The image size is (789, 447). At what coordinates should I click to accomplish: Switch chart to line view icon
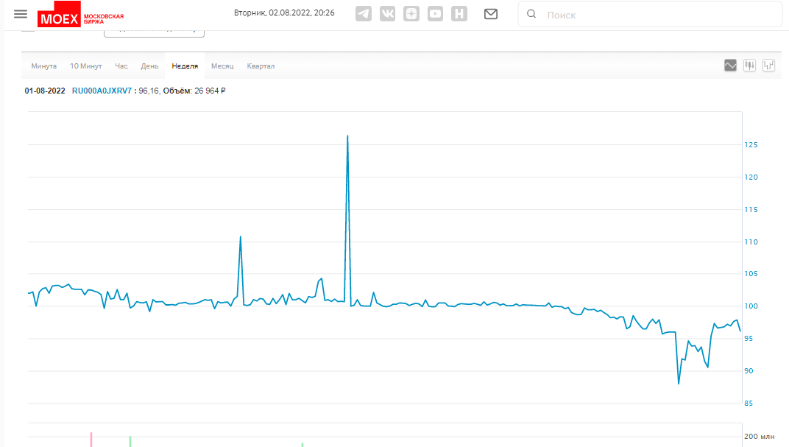click(x=730, y=66)
